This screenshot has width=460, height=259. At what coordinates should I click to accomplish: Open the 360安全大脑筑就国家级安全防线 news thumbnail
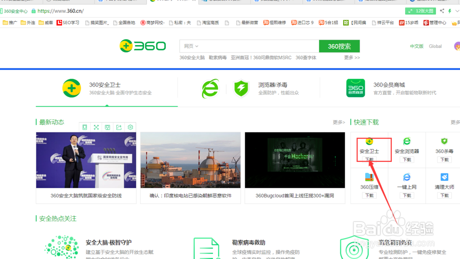[x=86, y=160]
